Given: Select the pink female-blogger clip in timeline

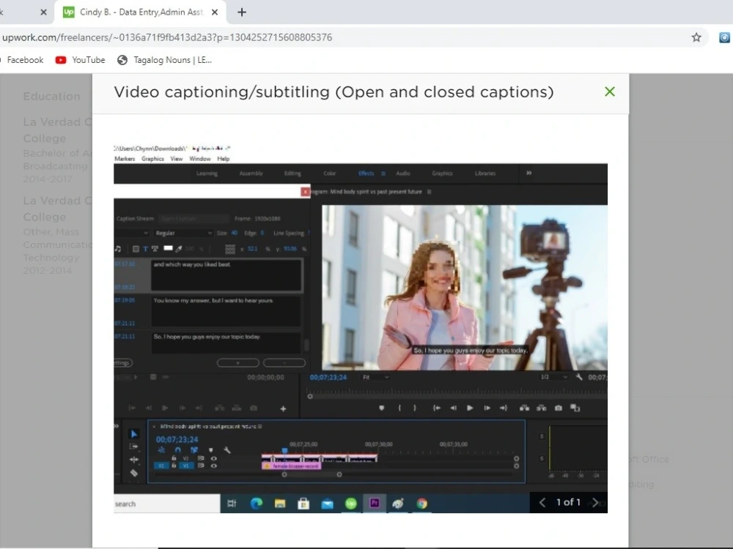Looking at the screenshot, I should tap(291, 466).
